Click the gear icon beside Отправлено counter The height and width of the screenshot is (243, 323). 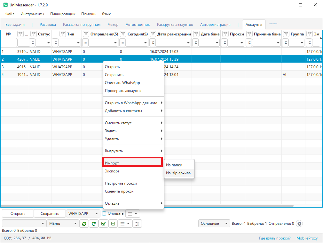coord(299,224)
